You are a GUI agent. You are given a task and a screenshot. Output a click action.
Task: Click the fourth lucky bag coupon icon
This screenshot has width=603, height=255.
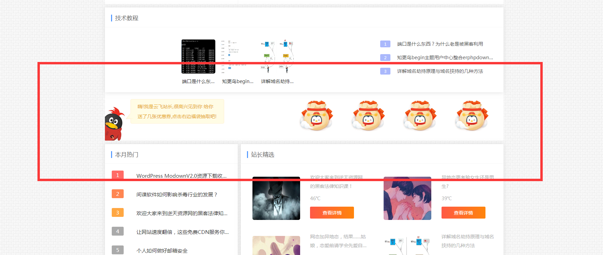(x=472, y=115)
